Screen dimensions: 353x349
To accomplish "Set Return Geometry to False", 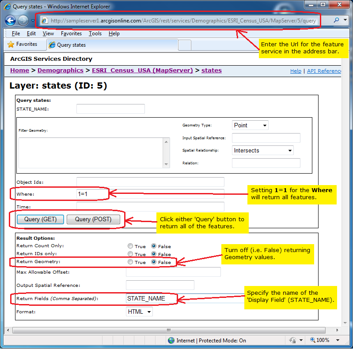I will (x=154, y=262).
